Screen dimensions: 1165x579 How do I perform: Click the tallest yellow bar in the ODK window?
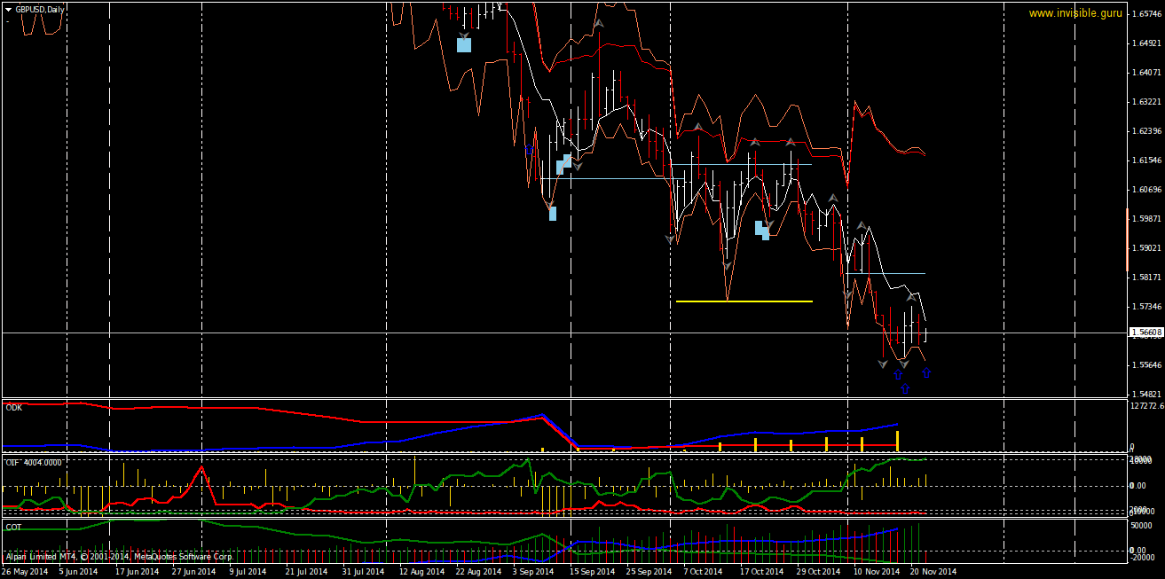[897, 441]
